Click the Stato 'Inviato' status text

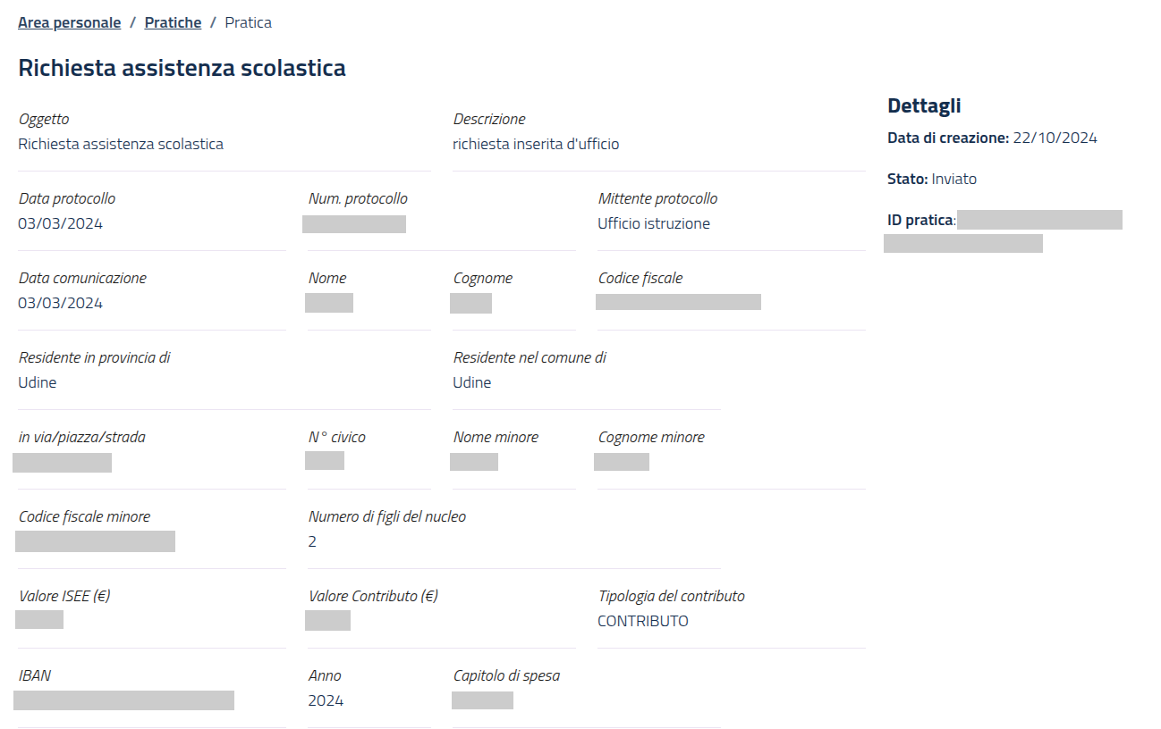point(953,179)
